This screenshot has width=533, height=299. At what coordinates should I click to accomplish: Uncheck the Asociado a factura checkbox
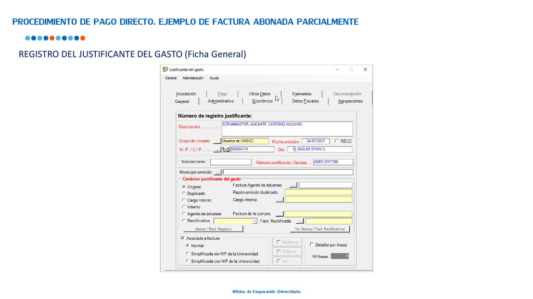pyautogui.click(x=183, y=238)
